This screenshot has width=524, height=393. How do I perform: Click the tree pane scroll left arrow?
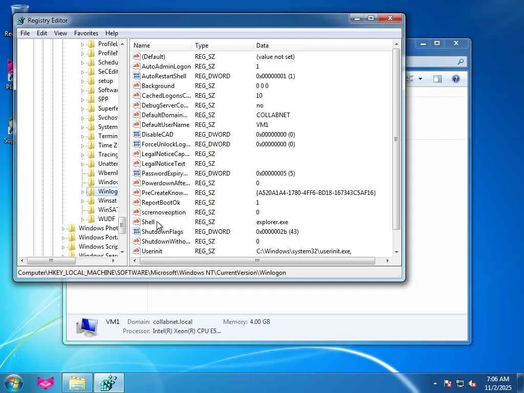pos(22,260)
